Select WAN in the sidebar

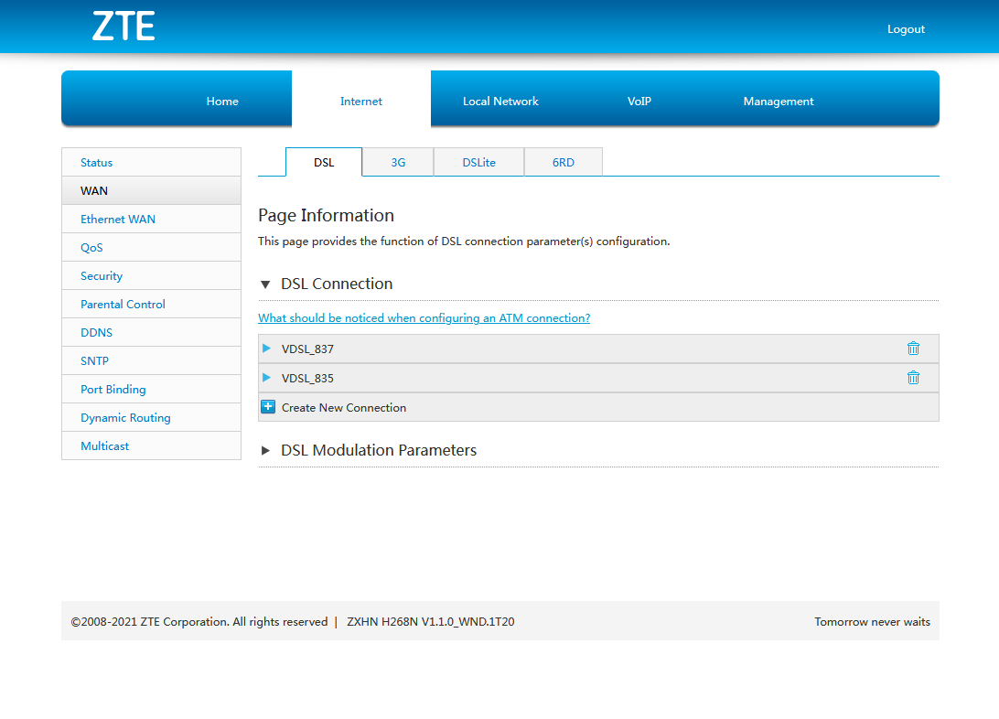tap(152, 190)
